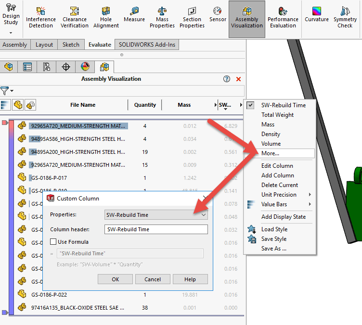The width and height of the screenshot is (362, 325).
Task: Switch to ConfigurationManager tab icon
Action: 46,67
